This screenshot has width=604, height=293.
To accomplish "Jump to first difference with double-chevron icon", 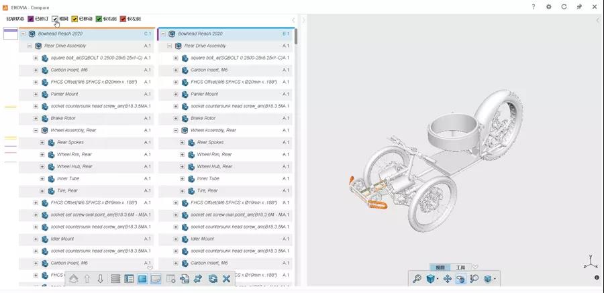I will tap(74, 279).
